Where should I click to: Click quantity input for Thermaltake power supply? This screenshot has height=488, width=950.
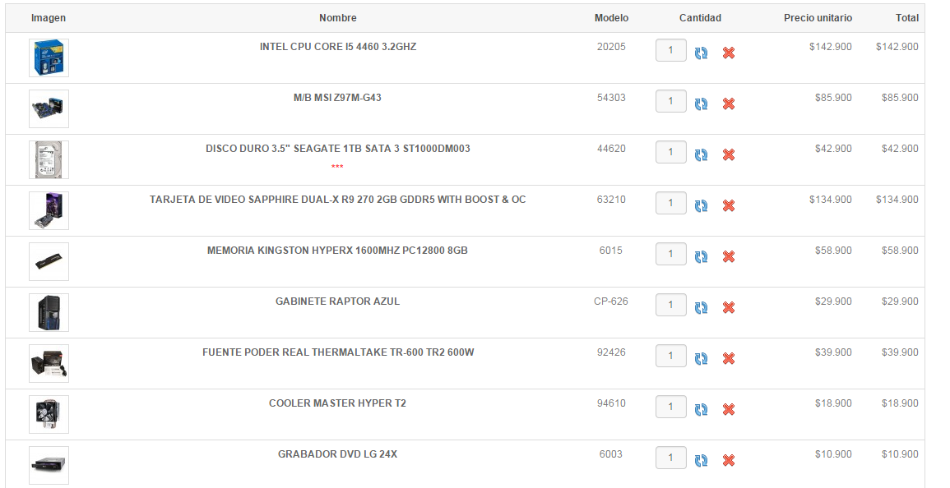click(x=670, y=356)
